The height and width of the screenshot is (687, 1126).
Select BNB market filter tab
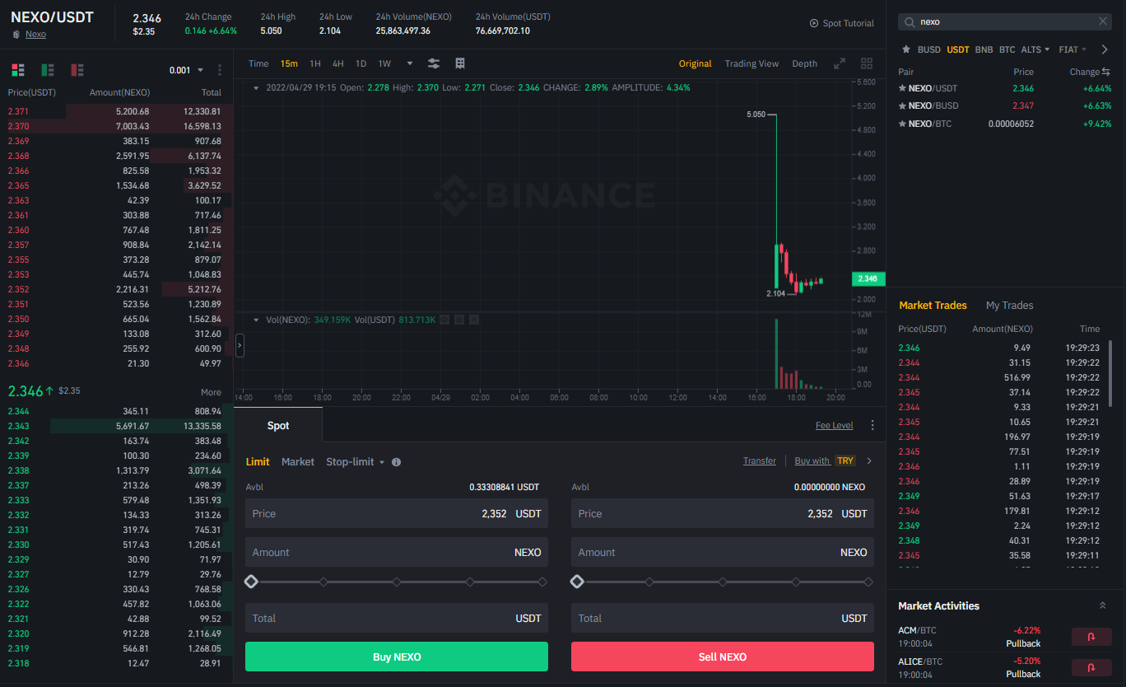[984, 49]
